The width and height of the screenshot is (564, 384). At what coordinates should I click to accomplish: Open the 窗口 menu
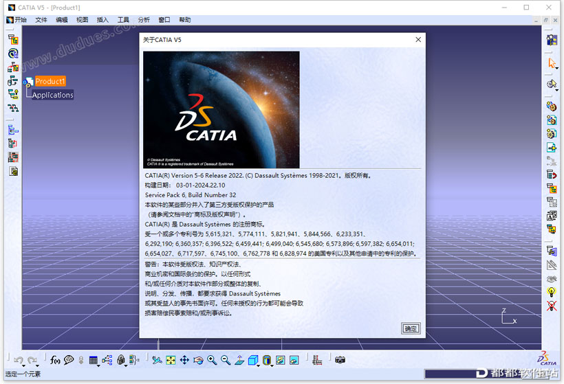164,20
